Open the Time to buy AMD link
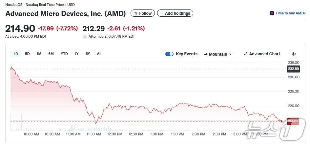 click(x=291, y=13)
